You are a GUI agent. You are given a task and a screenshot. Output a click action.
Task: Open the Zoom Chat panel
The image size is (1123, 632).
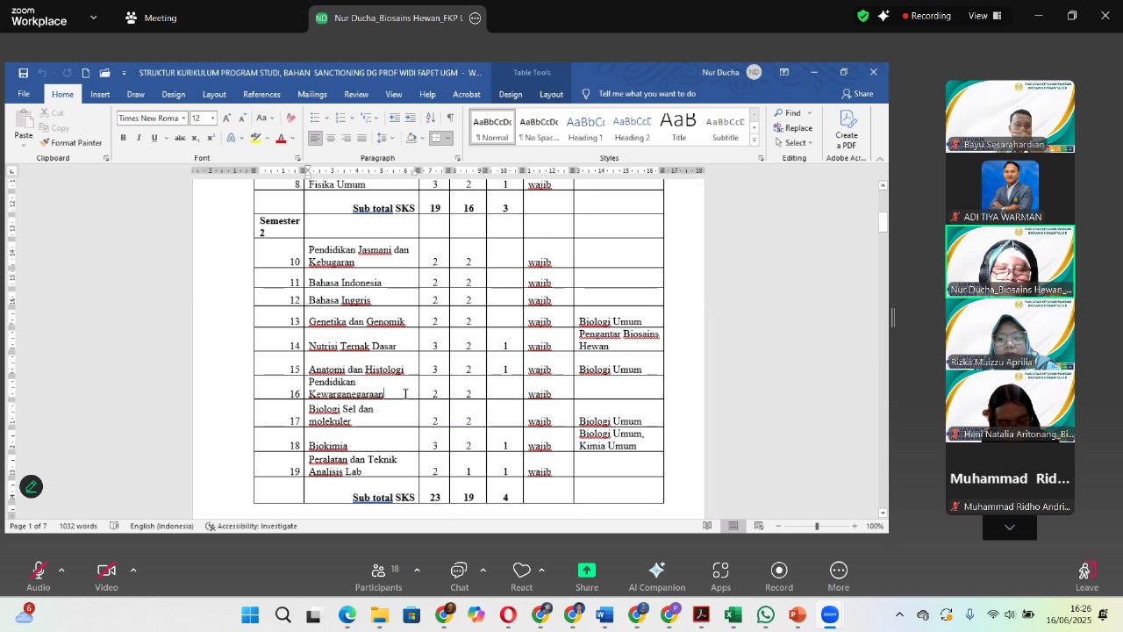[459, 576]
